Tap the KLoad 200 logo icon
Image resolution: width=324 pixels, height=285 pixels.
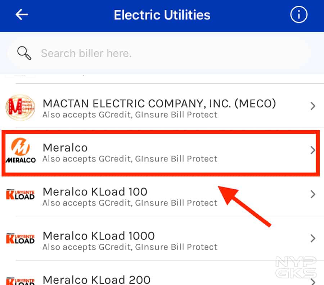pos(20,280)
